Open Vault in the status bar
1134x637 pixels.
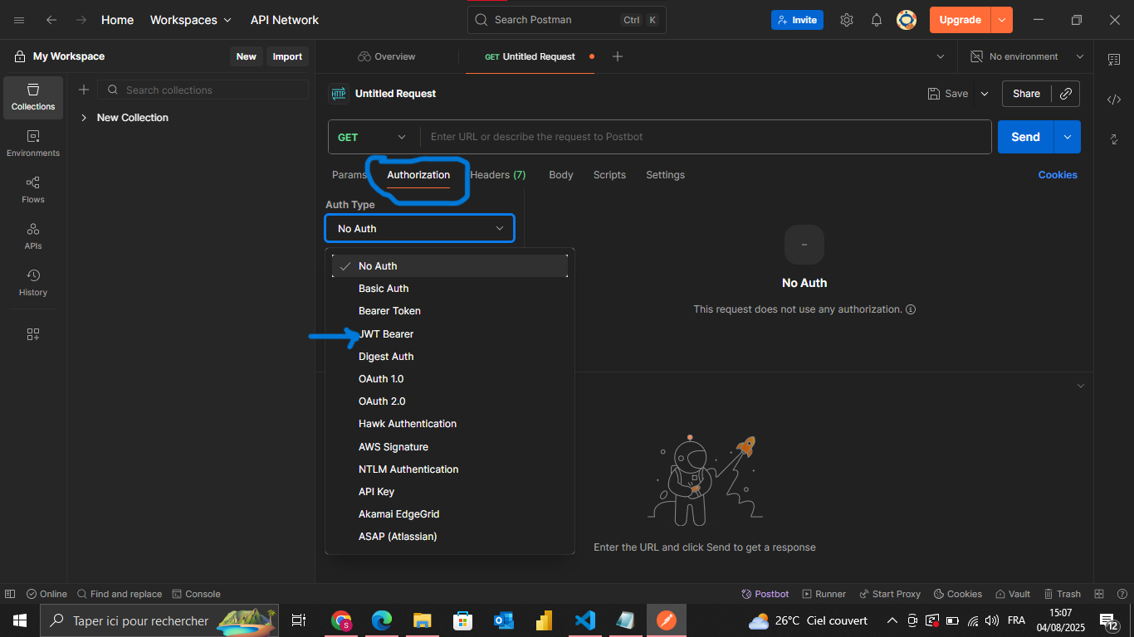(1012, 594)
